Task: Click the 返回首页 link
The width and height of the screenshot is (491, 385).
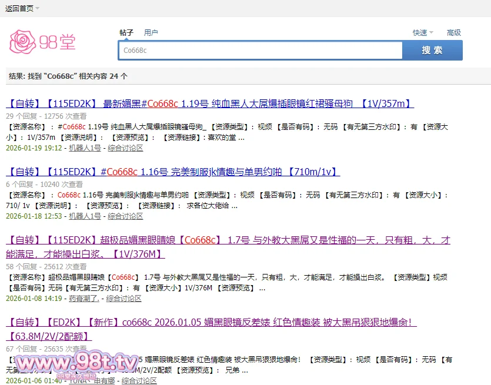Action: click(19, 8)
